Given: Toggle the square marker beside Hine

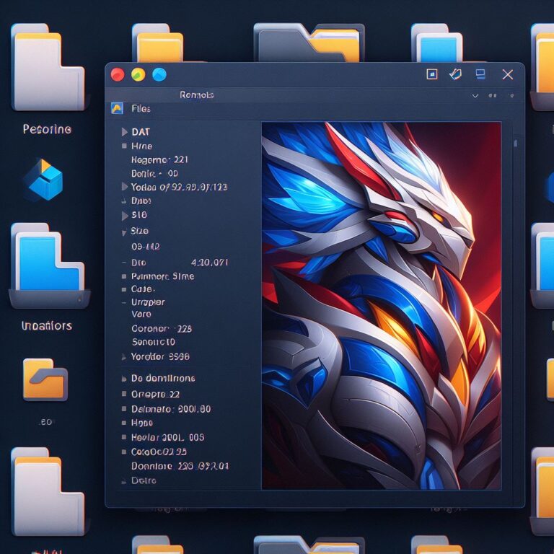Looking at the screenshot, I should [x=124, y=146].
